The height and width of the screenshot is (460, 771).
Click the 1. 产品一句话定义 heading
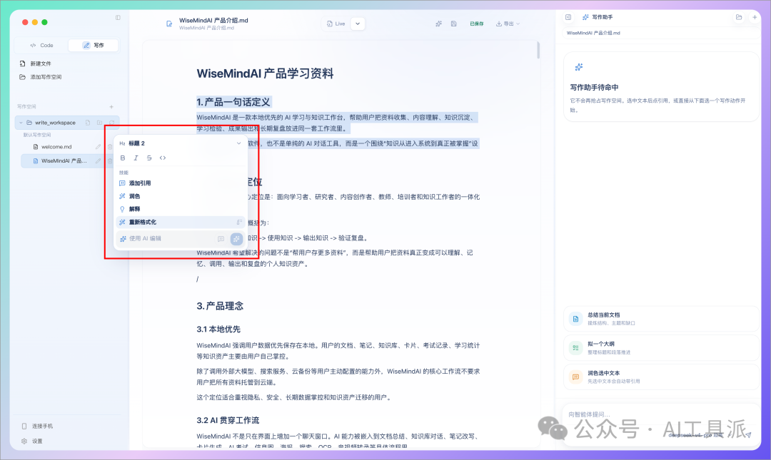coord(233,102)
